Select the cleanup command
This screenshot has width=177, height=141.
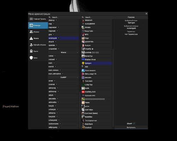click(x=63, y=20)
